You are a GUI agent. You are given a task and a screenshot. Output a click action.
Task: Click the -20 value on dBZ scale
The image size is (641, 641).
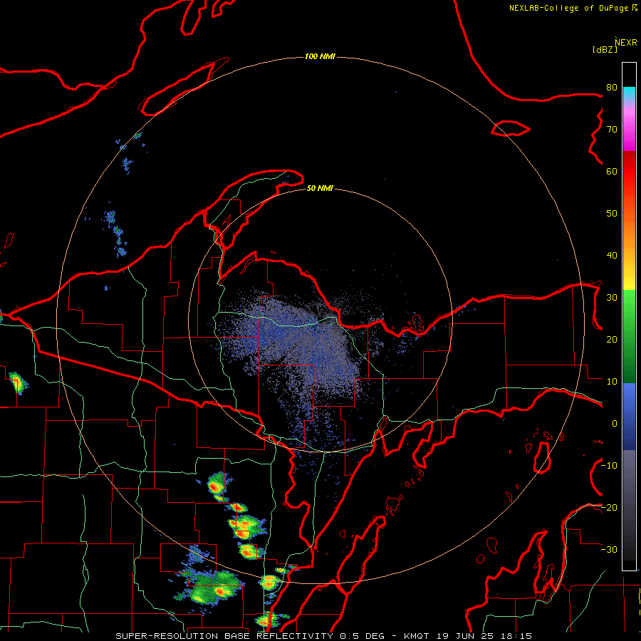coord(609,507)
